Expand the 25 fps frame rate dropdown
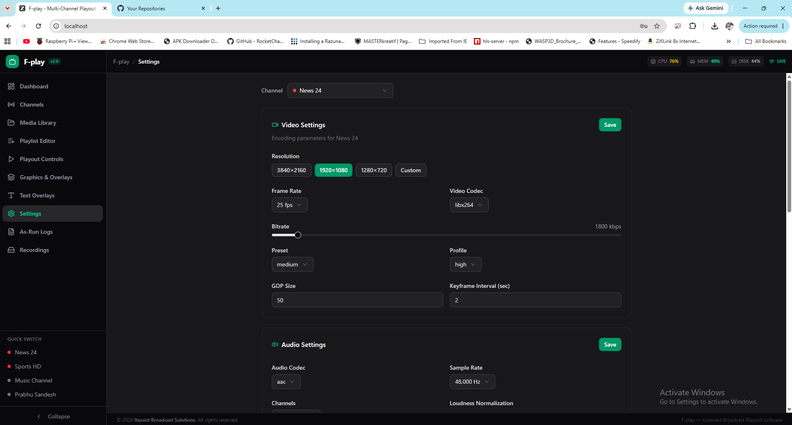This screenshot has width=792, height=425. [290, 205]
